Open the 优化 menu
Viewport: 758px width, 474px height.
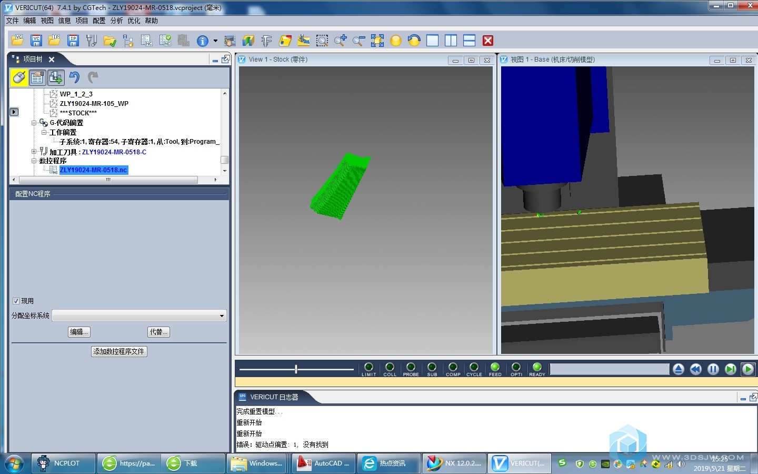click(134, 21)
